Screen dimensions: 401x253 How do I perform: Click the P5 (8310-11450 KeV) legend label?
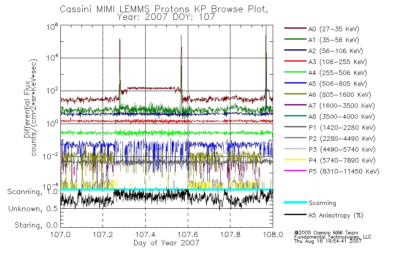click(x=344, y=172)
